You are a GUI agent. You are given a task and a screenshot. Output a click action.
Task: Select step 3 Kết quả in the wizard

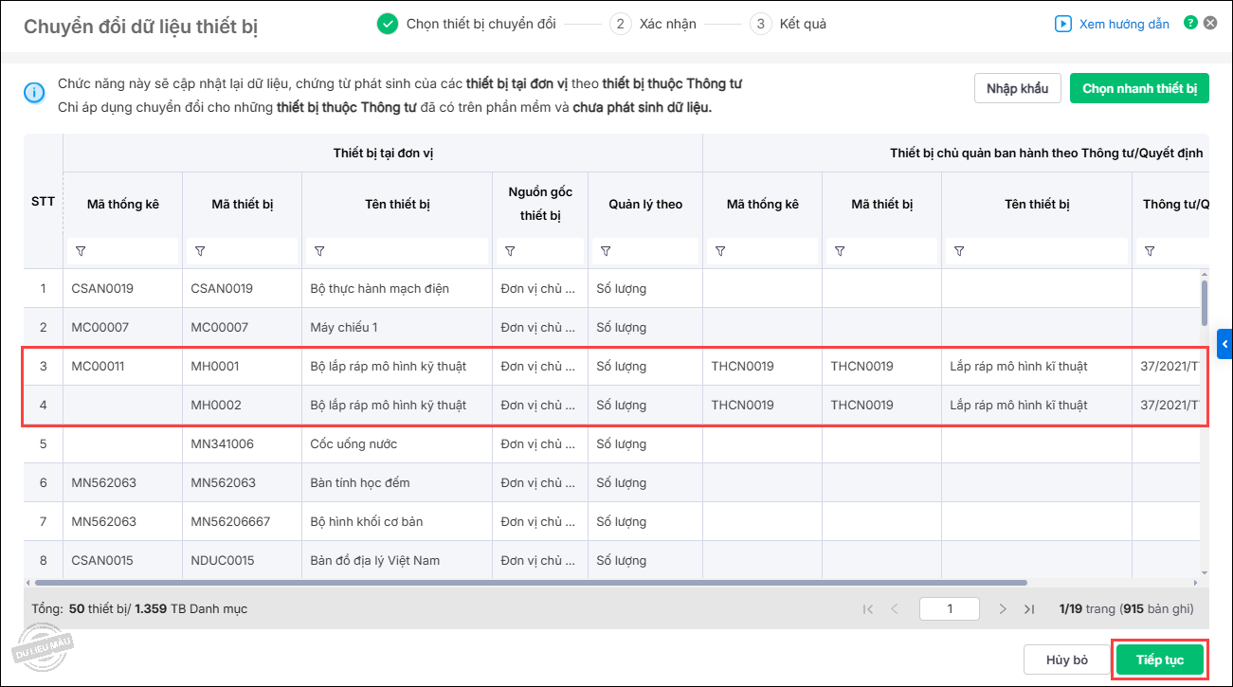789,24
